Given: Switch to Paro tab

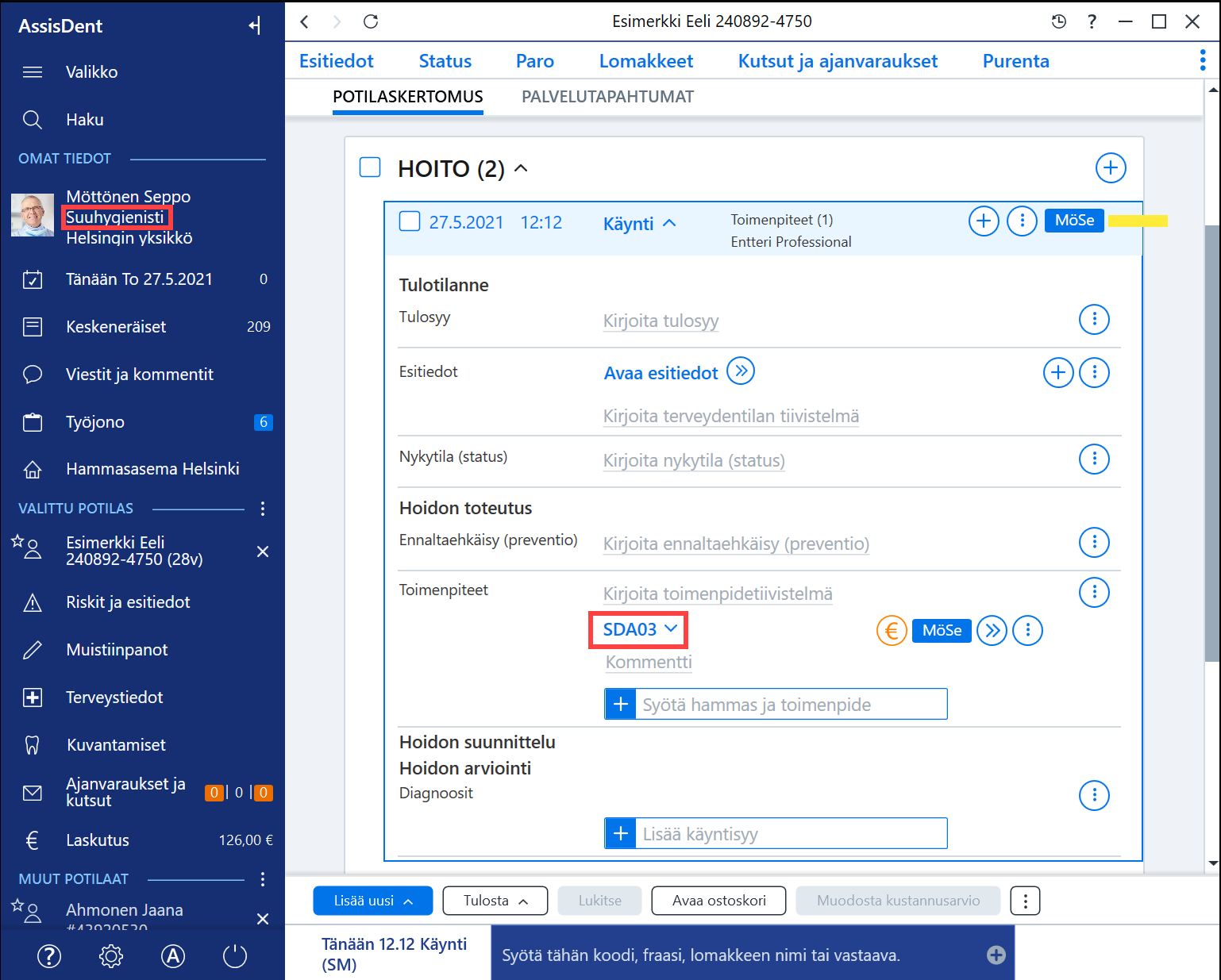Looking at the screenshot, I should click(535, 61).
